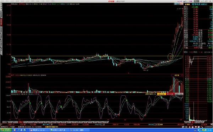213x132 pixels.
Task: Click the last indicator tab in the bottom row
Action: pos(106,122)
